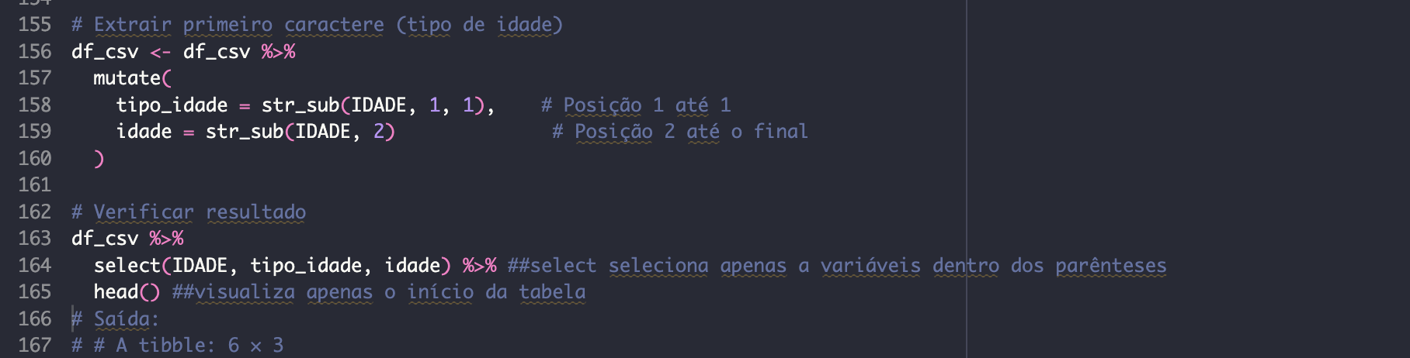Click the first str_sub call on line 158

pyautogui.click(x=300, y=105)
